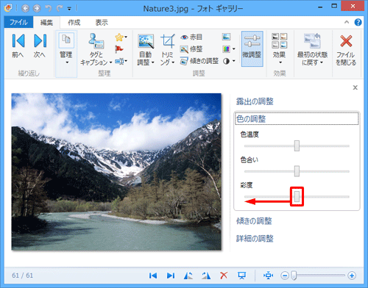The width and height of the screenshot is (368, 288).
Task: Click the red flag icon
Action: [119, 49]
